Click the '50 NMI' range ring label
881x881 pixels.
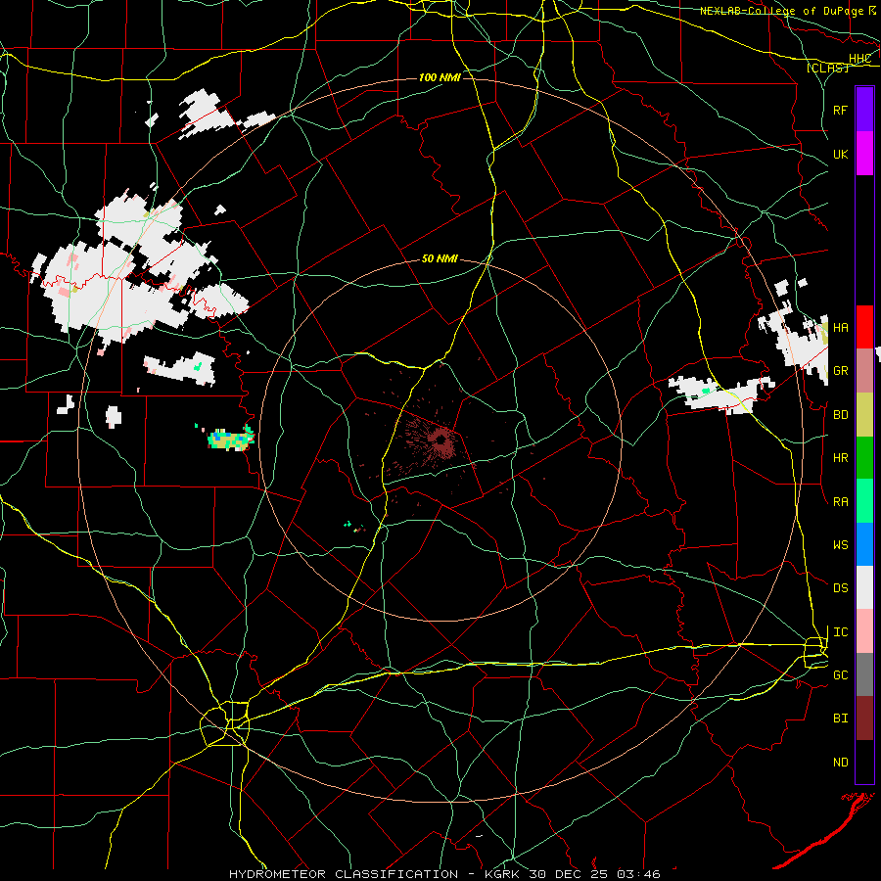coord(440,259)
